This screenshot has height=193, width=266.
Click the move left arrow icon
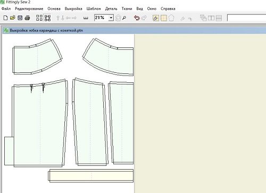tap(68, 18)
